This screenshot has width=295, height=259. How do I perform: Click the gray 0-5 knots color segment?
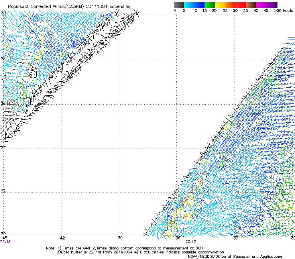click(x=179, y=5)
